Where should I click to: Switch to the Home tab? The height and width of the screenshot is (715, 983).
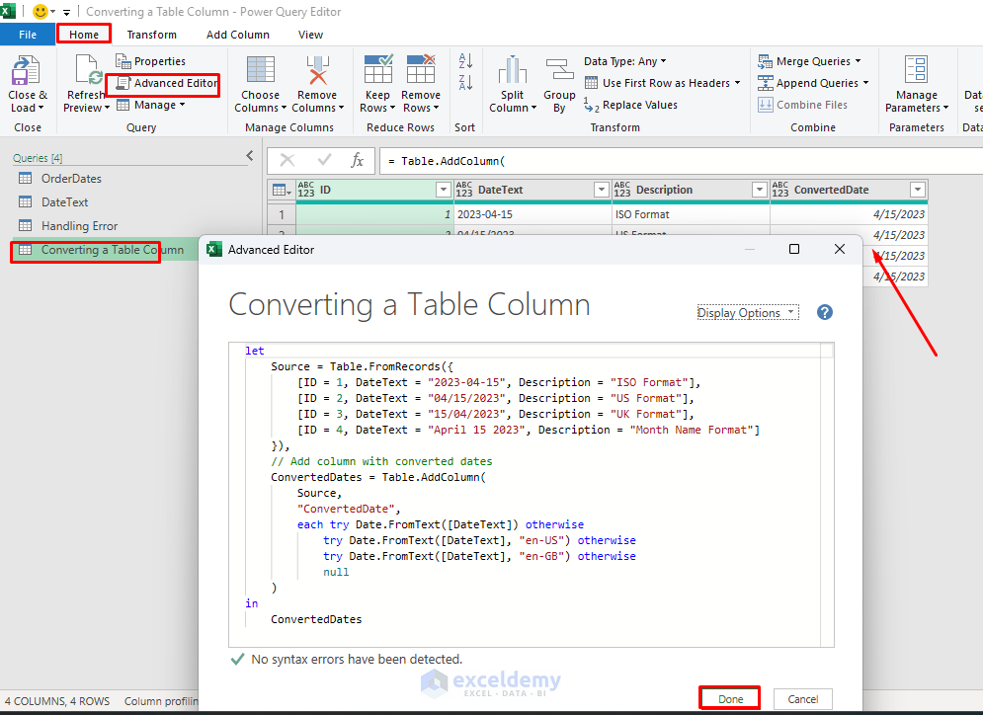coord(84,35)
